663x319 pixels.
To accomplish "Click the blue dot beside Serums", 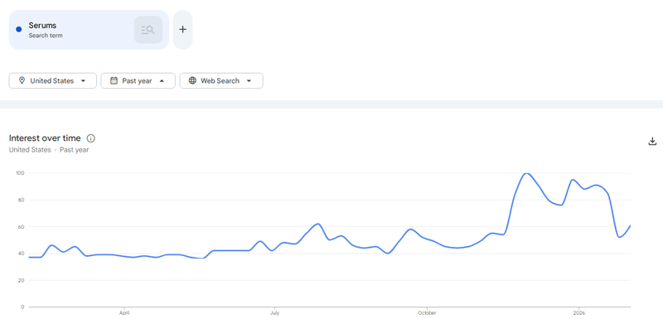I will (18, 30).
